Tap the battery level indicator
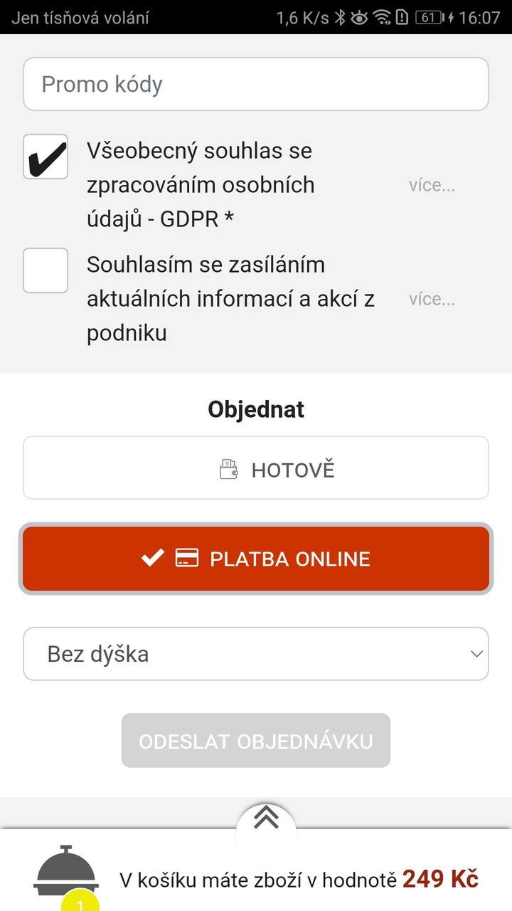The image size is (512, 911). [x=429, y=18]
